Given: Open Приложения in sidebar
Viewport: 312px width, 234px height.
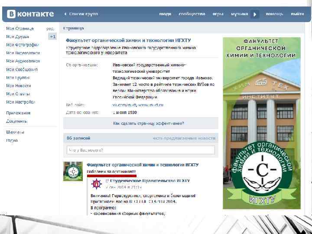Looking at the screenshot, I should (18, 113).
